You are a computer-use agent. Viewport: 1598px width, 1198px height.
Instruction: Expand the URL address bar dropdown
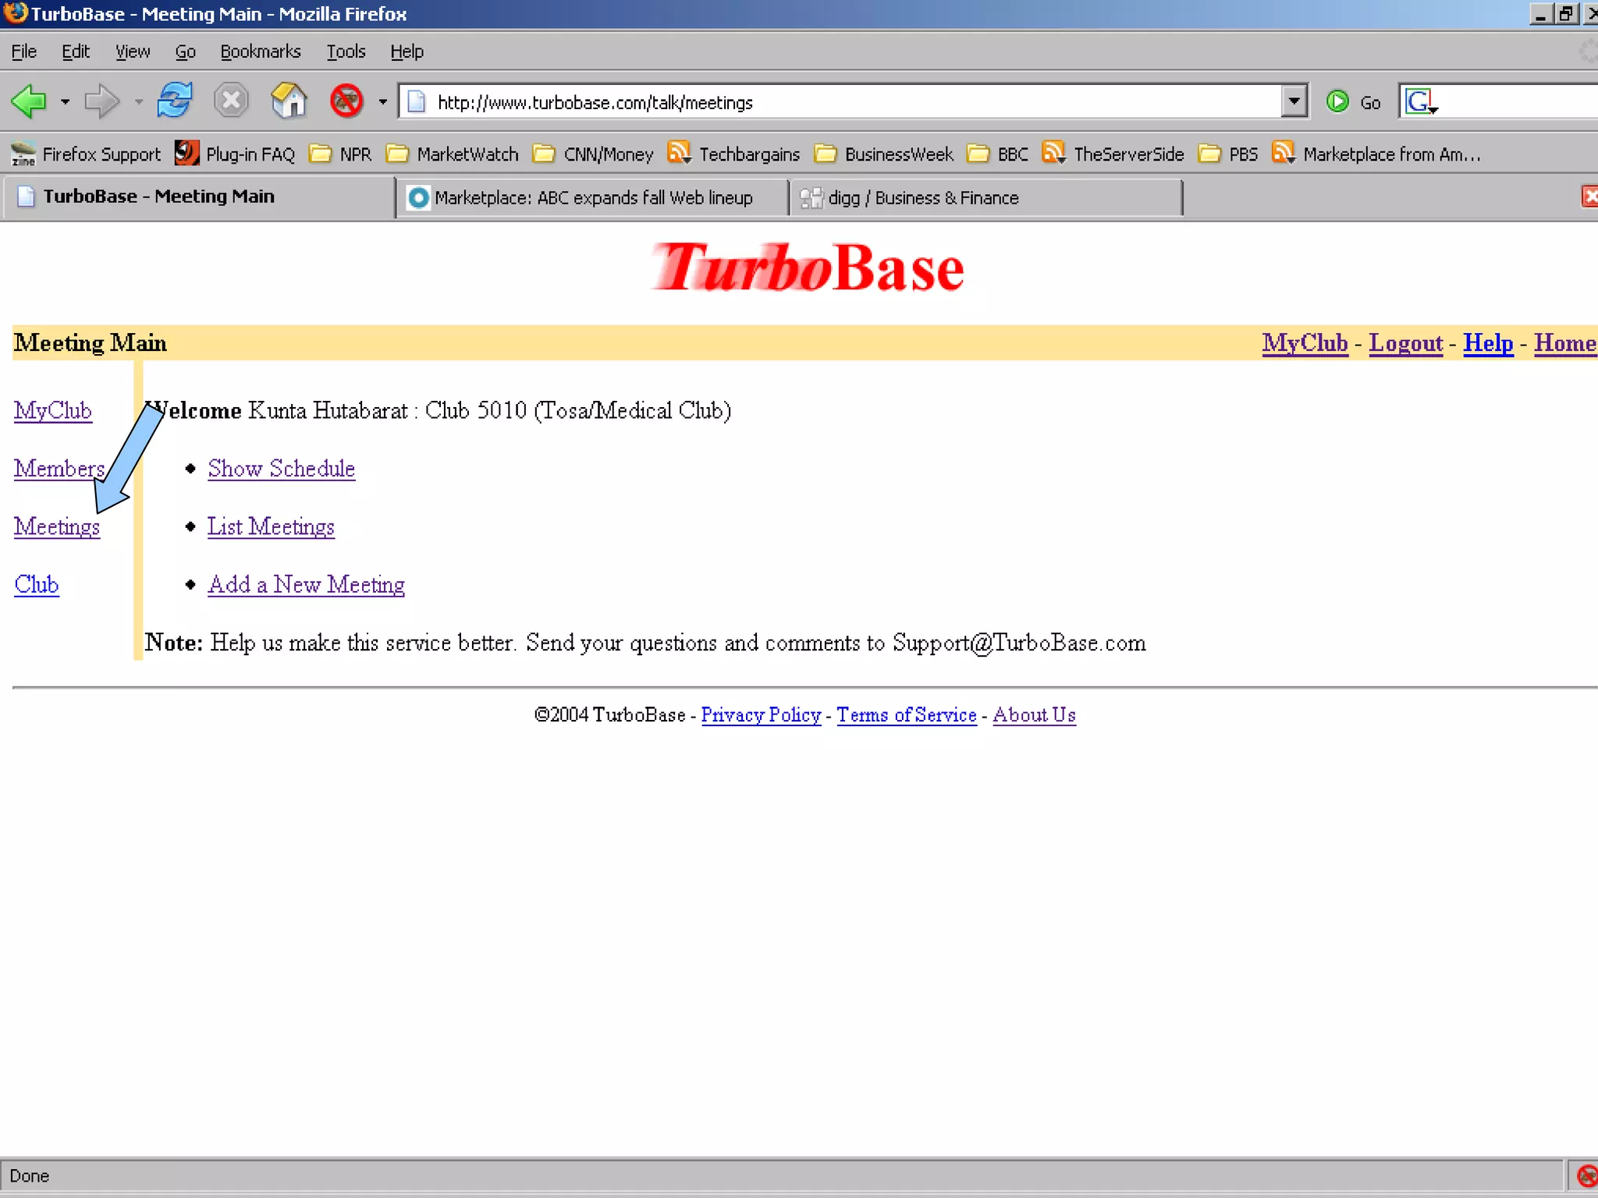click(x=1294, y=101)
